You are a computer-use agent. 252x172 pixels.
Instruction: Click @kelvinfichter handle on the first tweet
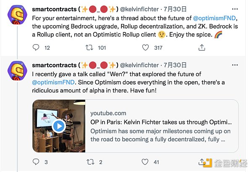tap(141, 9)
